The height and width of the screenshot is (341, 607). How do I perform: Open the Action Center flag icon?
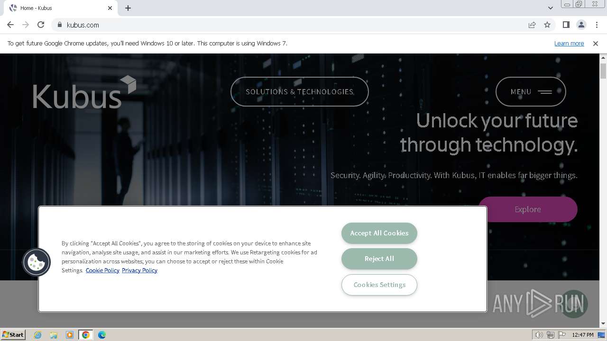(x=562, y=335)
